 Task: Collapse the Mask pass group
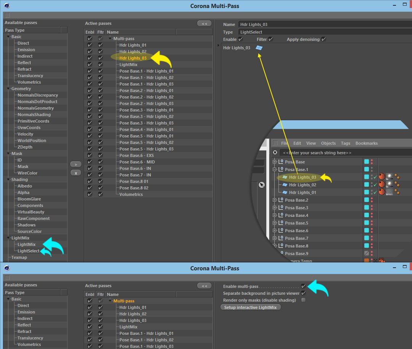click(9, 153)
